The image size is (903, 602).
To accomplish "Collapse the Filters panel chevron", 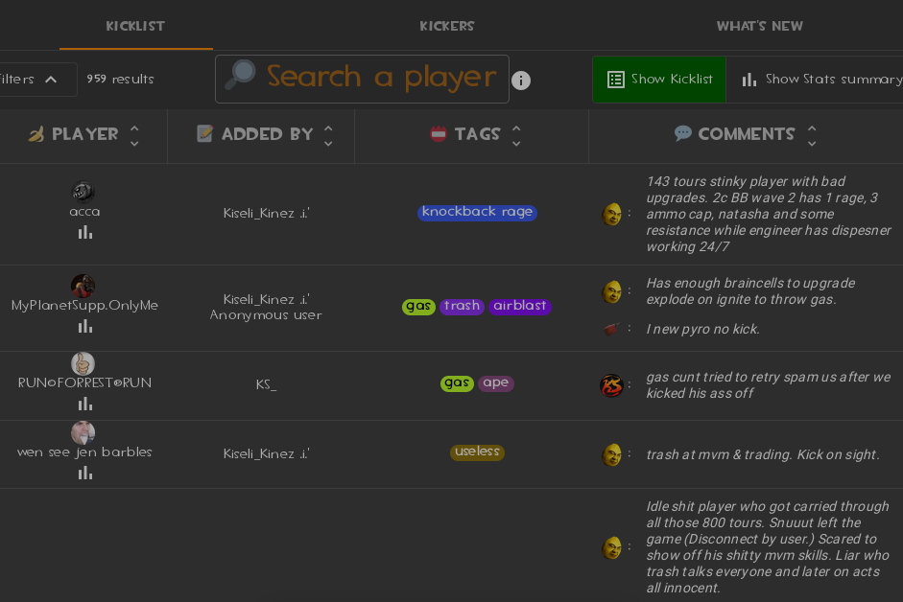I will click(51, 80).
